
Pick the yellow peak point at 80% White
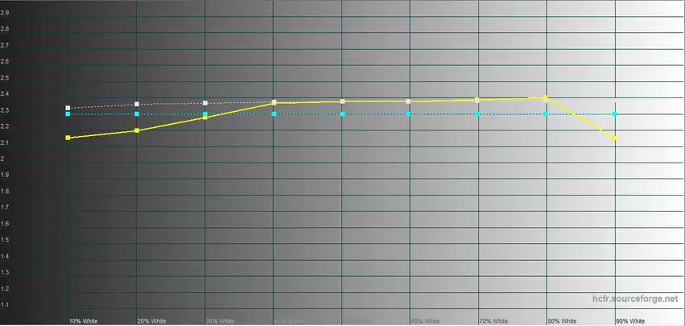click(x=546, y=98)
